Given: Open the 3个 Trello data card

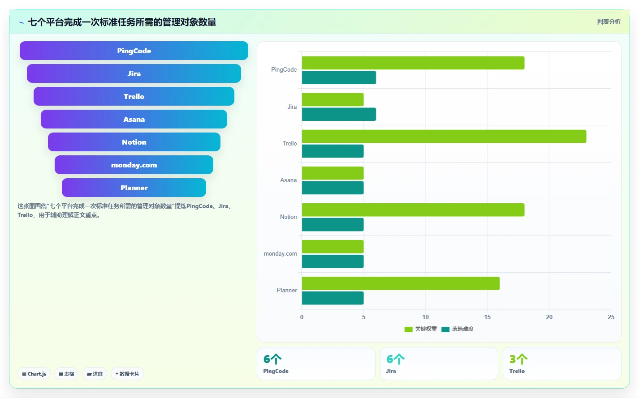Looking at the screenshot, I should 562,364.
